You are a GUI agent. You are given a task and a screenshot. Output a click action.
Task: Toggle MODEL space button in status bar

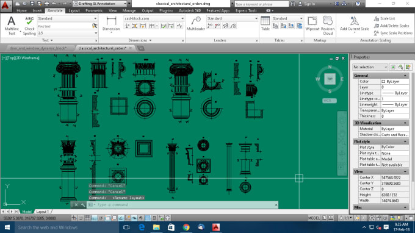point(314,218)
